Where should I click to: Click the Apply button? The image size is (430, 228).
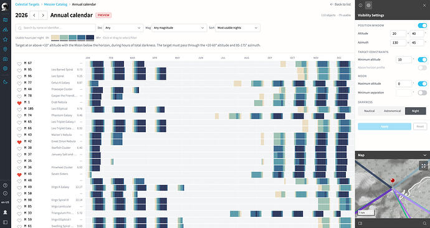coord(385,126)
